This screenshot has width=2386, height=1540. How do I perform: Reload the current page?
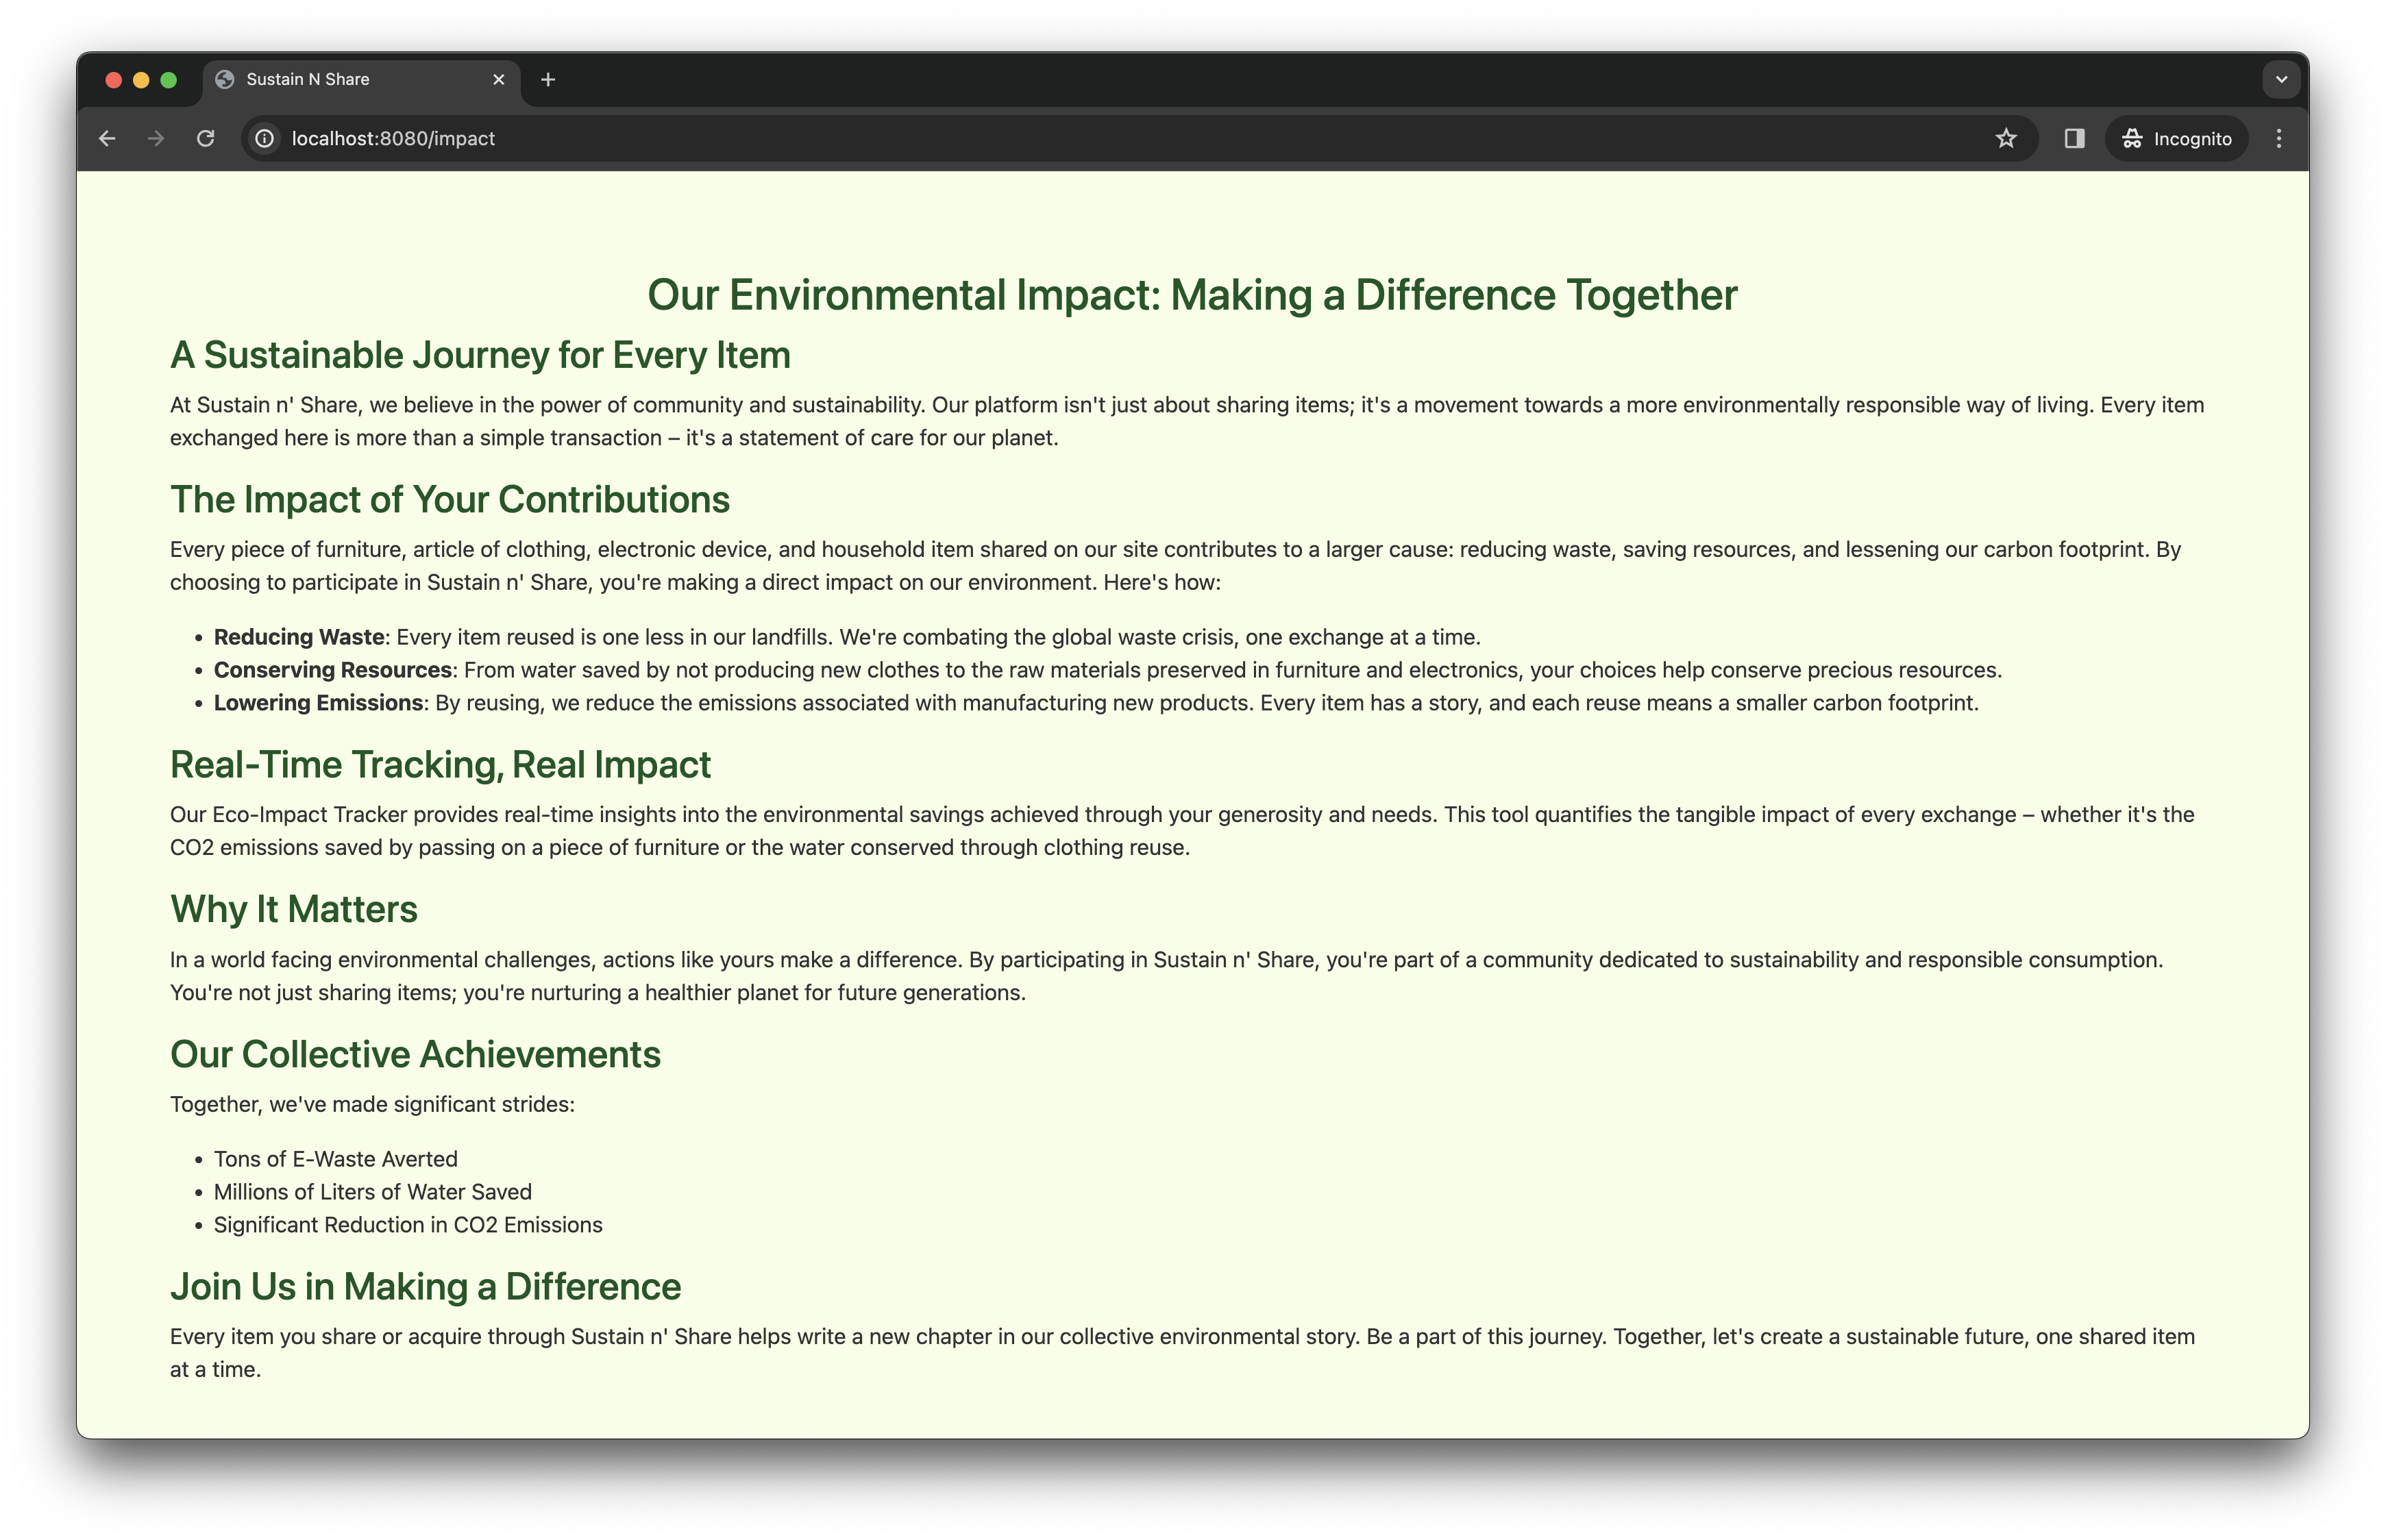[x=206, y=139]
